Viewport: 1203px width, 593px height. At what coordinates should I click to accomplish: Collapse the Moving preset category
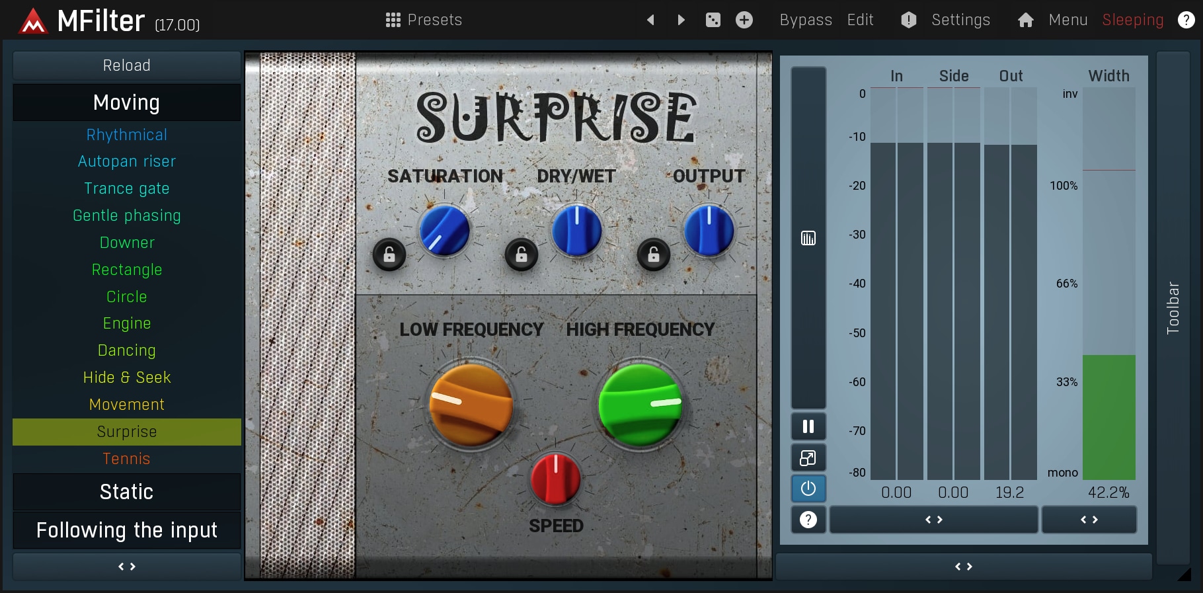pyautogui.click(x=126, y=102)
